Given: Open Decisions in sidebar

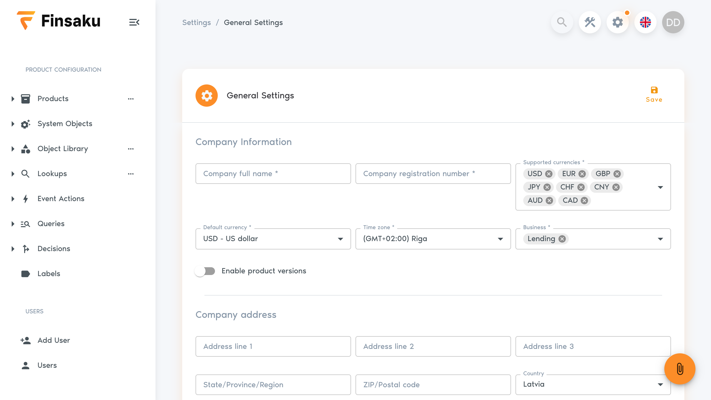Looking at the screenshot, I should click(54, 249).
